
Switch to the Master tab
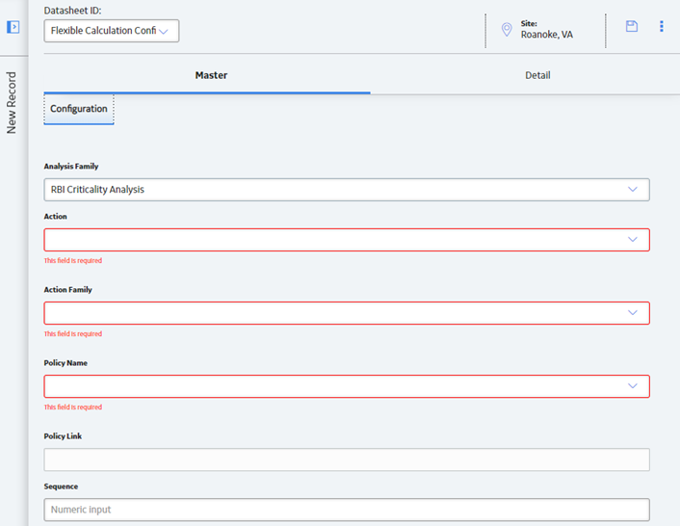click(211, 75)
